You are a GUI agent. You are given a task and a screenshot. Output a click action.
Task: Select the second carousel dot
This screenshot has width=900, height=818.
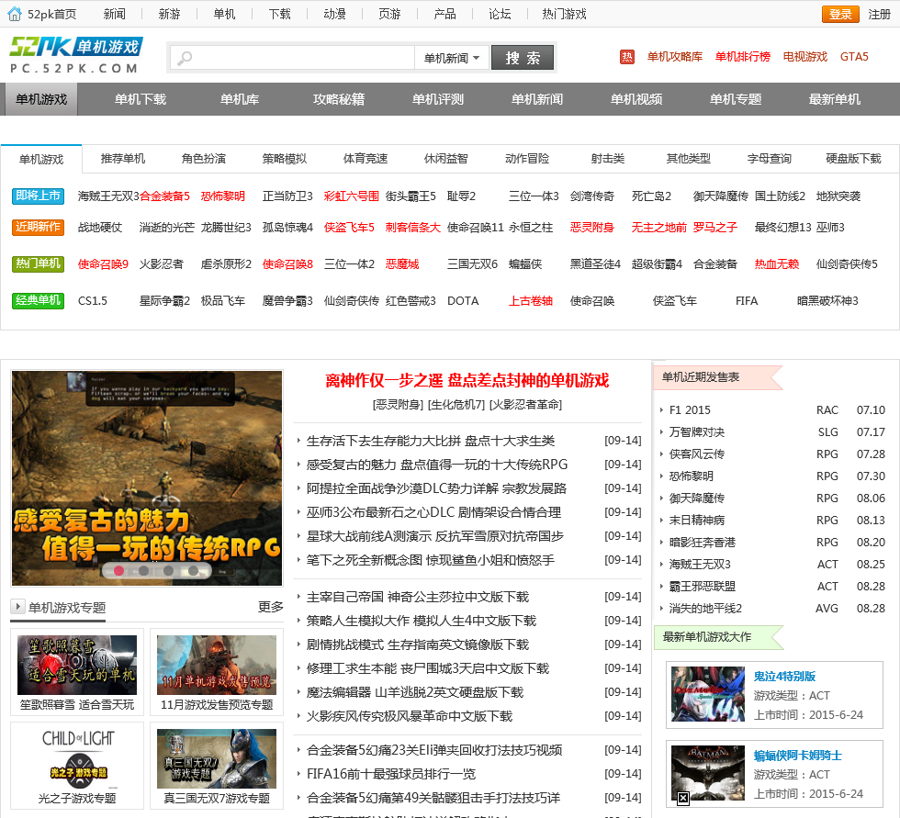pos(143,571)
